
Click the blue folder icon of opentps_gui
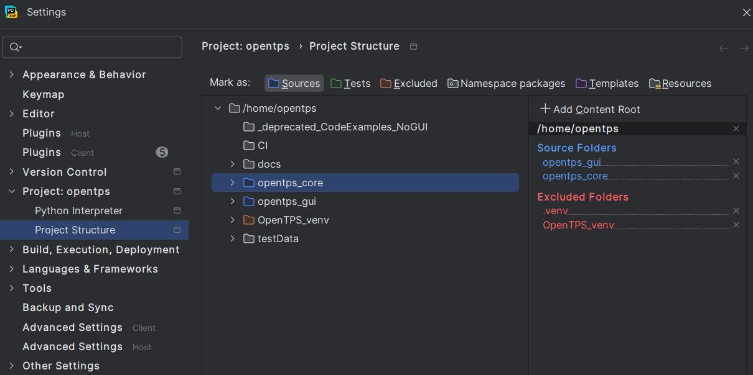coord(249,201)
